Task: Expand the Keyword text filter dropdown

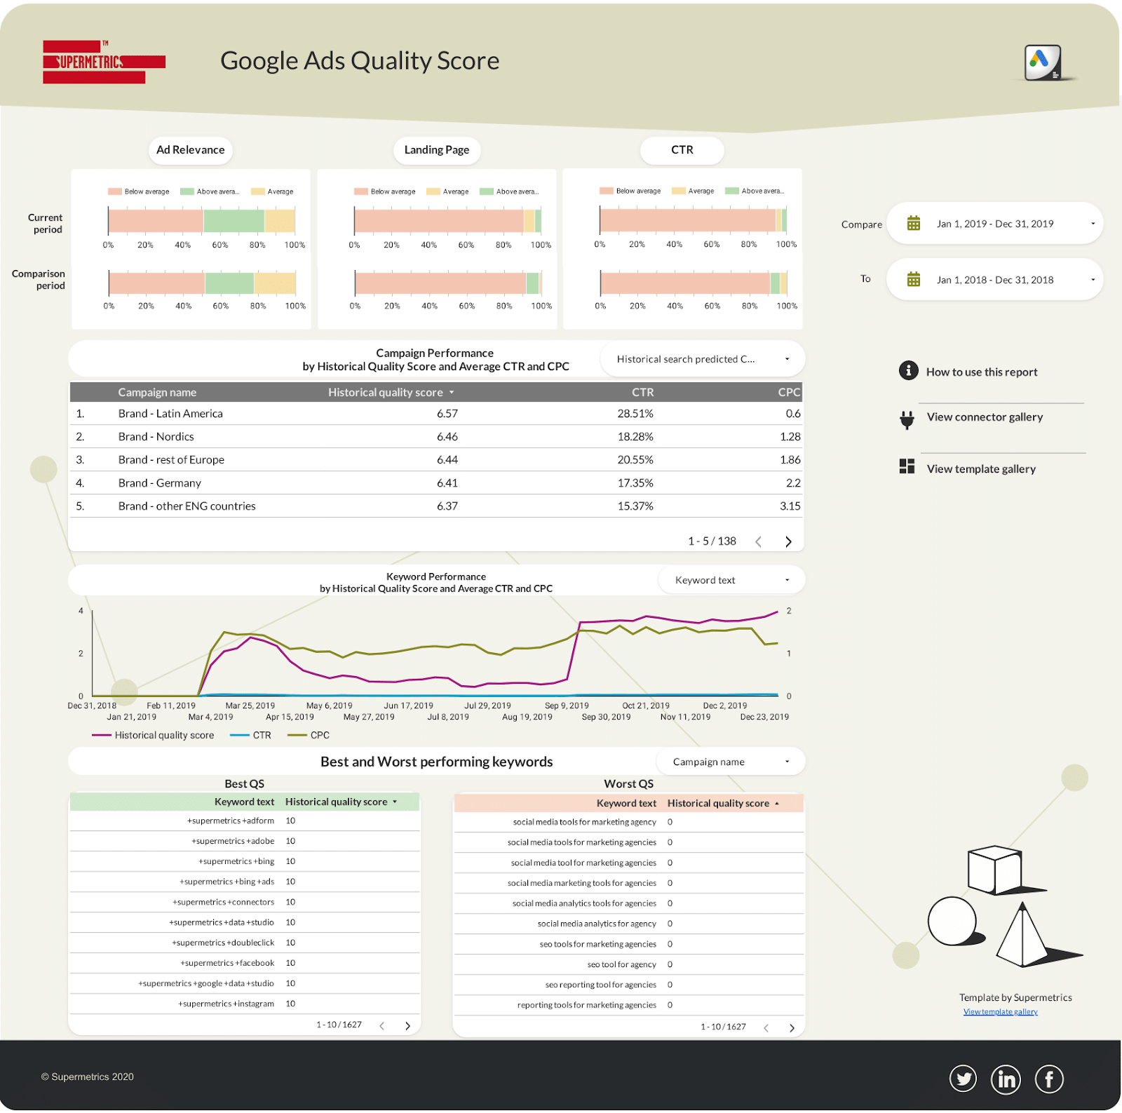Action: point(731,580)
